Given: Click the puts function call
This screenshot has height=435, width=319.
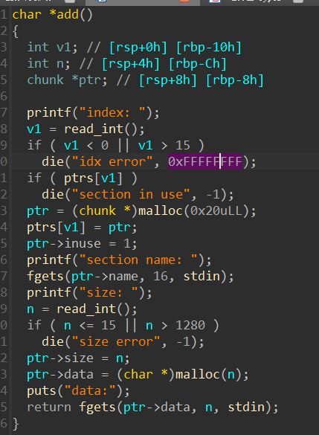Looking at the screenshot, I should click(x=42, y=390).
